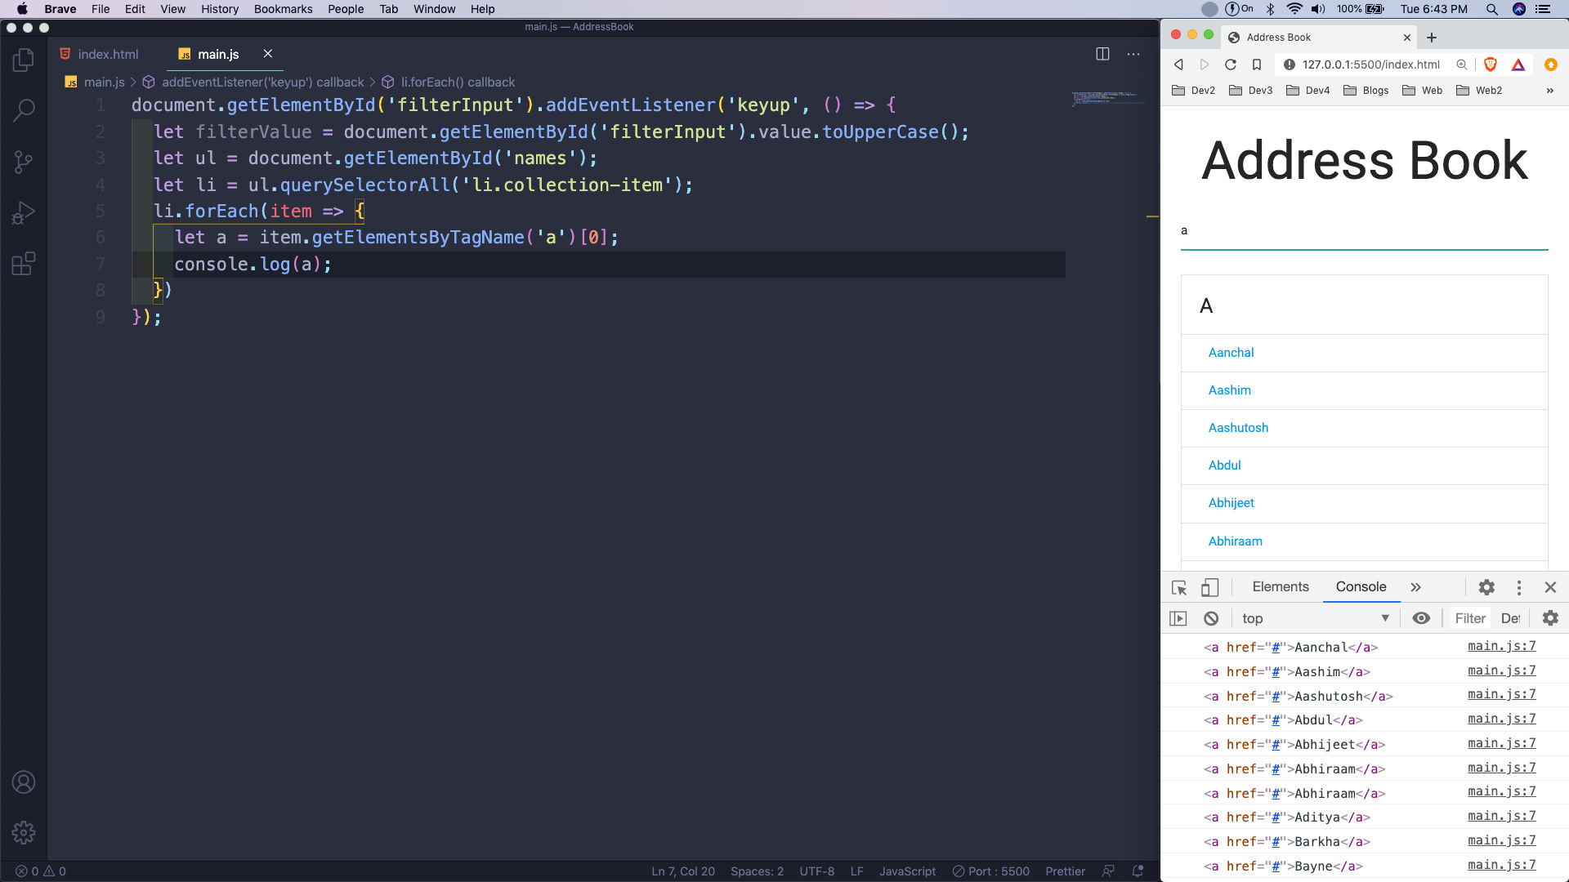
Task: Click the Abdul contact link
Action: tap(1224, 465)
